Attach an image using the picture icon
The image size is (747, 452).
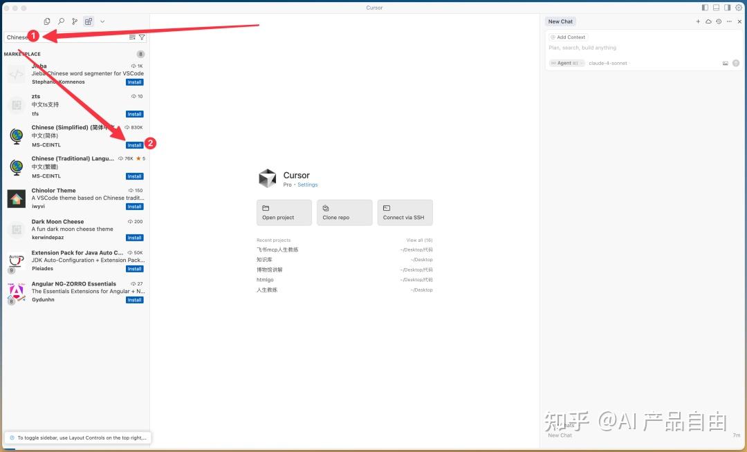click(x=725, y=64)
